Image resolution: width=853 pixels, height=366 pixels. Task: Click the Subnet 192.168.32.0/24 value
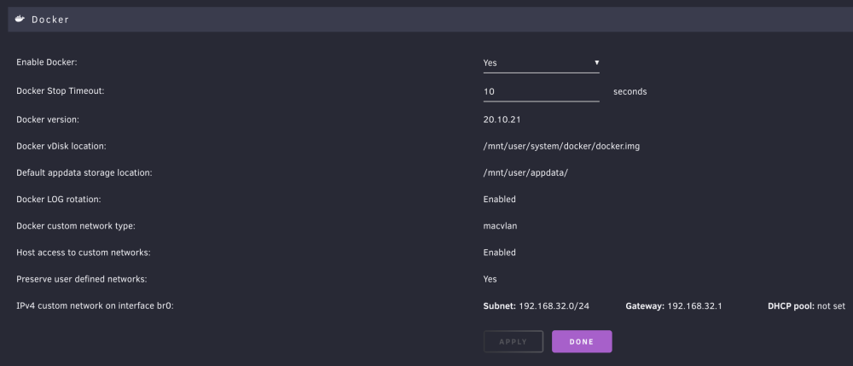point(536,306)
